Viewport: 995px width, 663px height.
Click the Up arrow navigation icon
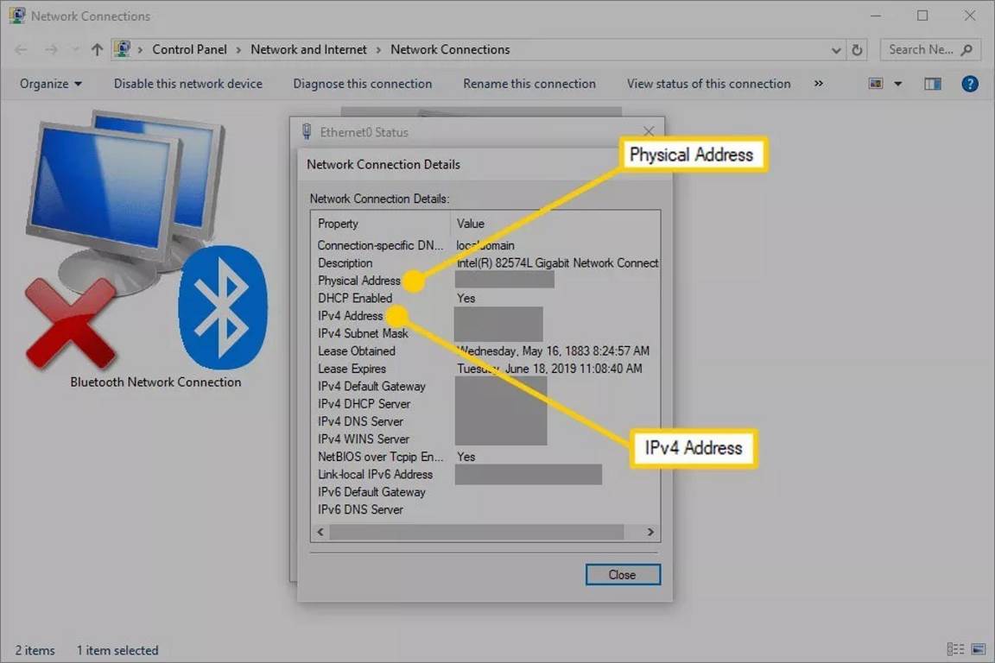(97, 50)
